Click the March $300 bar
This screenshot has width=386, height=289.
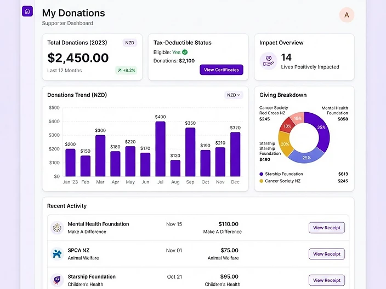click(100, 156)
